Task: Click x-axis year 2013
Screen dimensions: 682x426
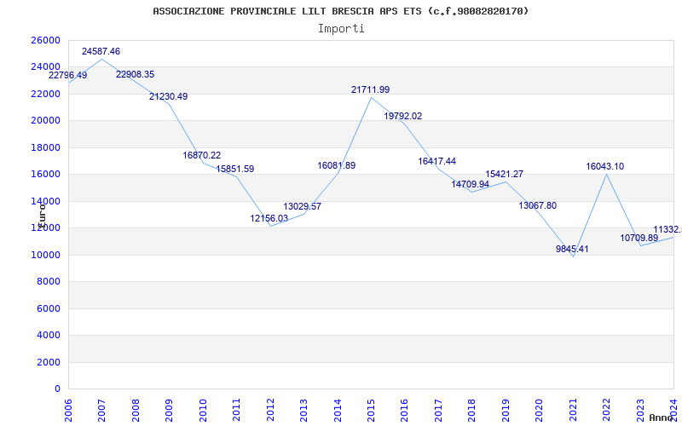Action: pos(303,411)
